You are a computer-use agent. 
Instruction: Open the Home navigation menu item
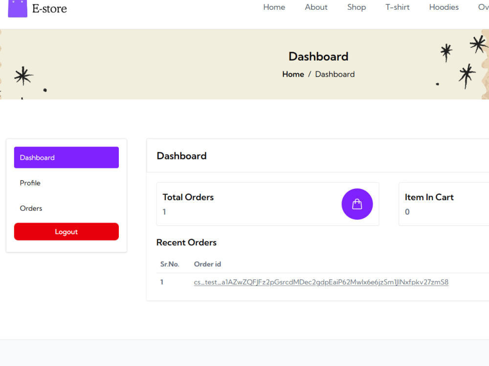pyautogui.click(x=274, y=7)
